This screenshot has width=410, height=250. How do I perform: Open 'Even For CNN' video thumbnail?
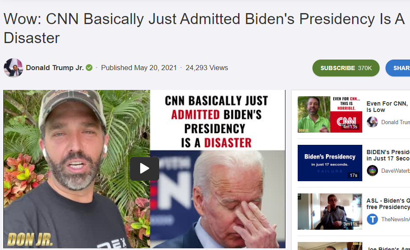coord(330,114)
